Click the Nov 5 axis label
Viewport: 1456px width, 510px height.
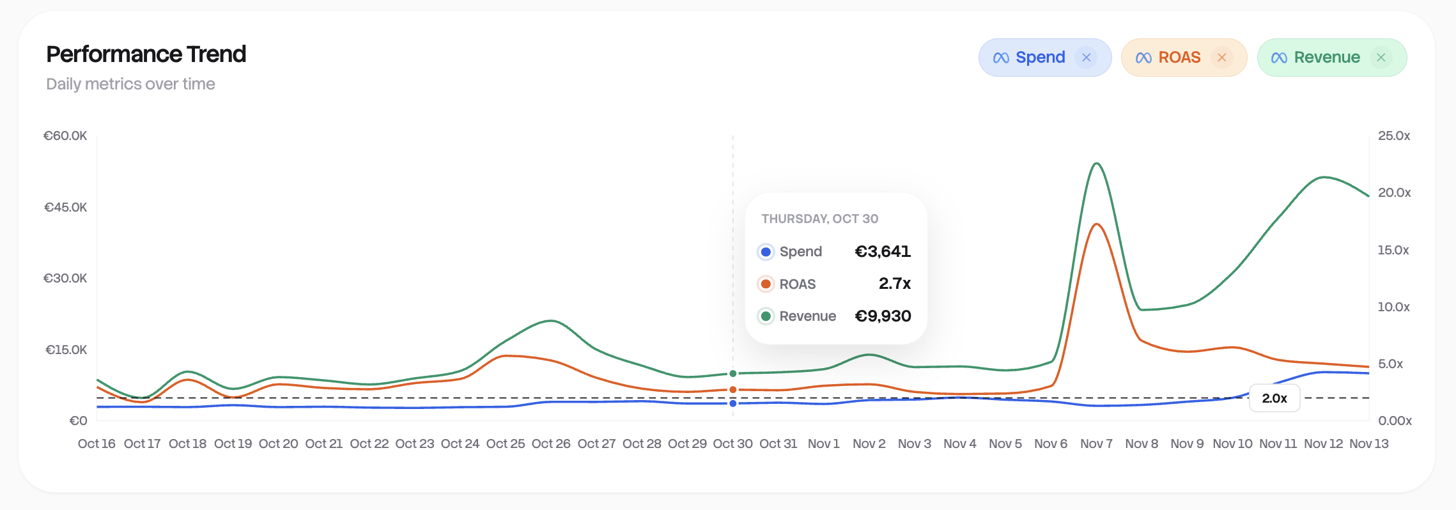(x=1005, y=444)
